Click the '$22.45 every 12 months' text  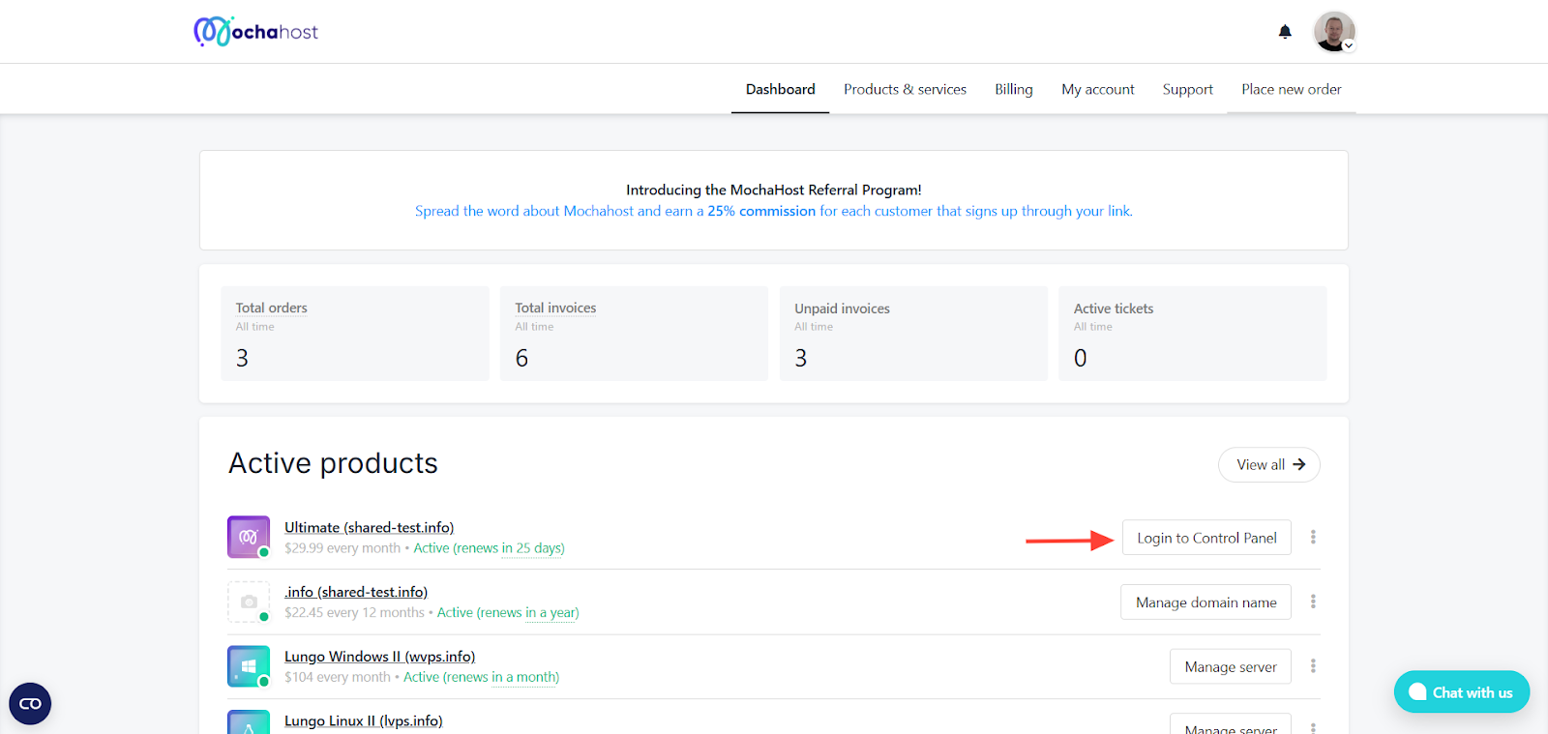[354, 613]
